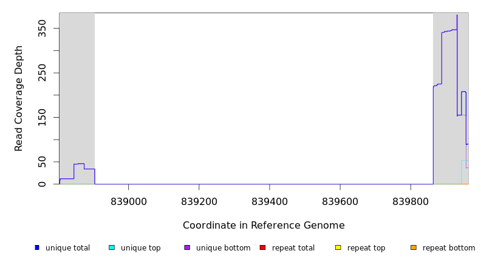Click the "Coordinate in Reference Genome" x-axis title
Screen dimensions: 481x262
pos(264,226)
